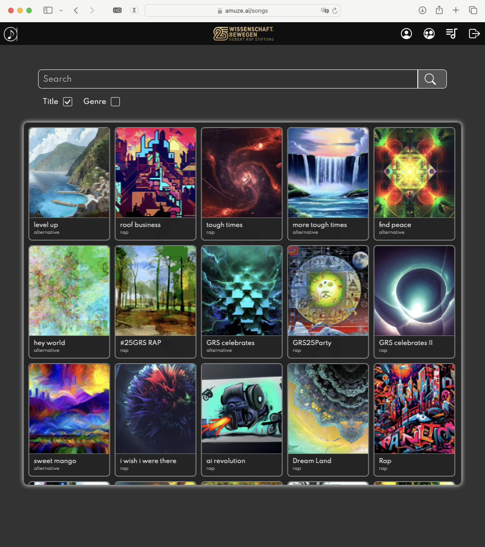The height and width of the screenshot is (547, 485).
Task: Click the Wissenschaft Bewegen sponsor logo
Action: tap(243, 34)
